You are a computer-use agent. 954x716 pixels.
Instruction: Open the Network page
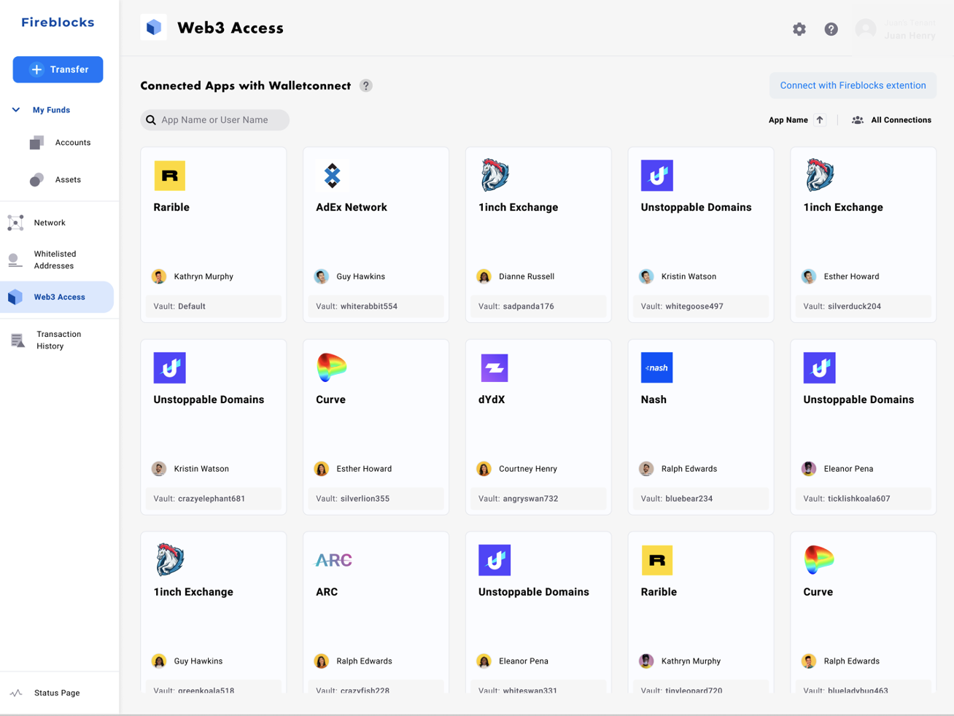[36, 222]
